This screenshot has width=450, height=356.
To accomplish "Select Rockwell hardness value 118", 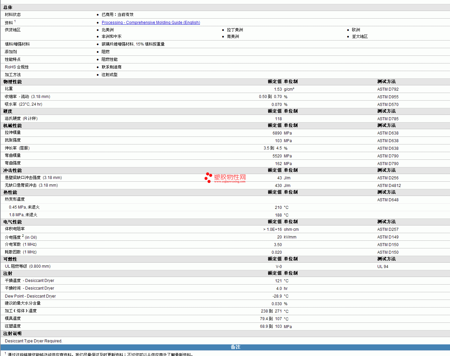I will pyautogui.click(x=279, y=119).
